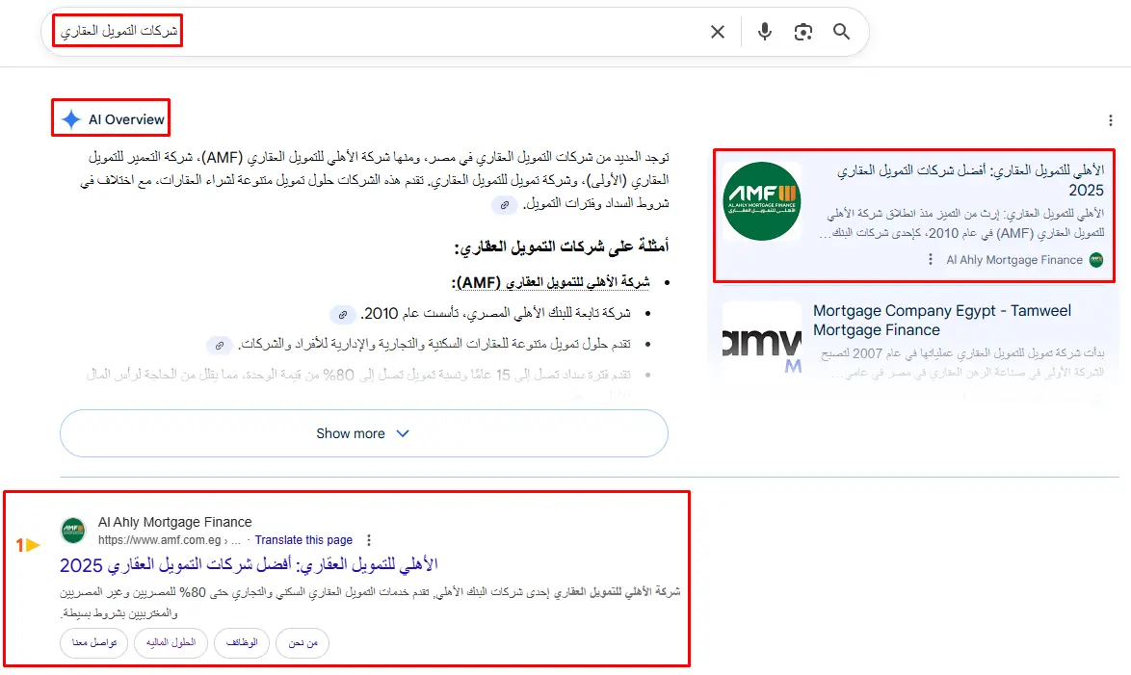
Task: Click the تواصل معنا sitelink chip
Action: pos(93,642)
